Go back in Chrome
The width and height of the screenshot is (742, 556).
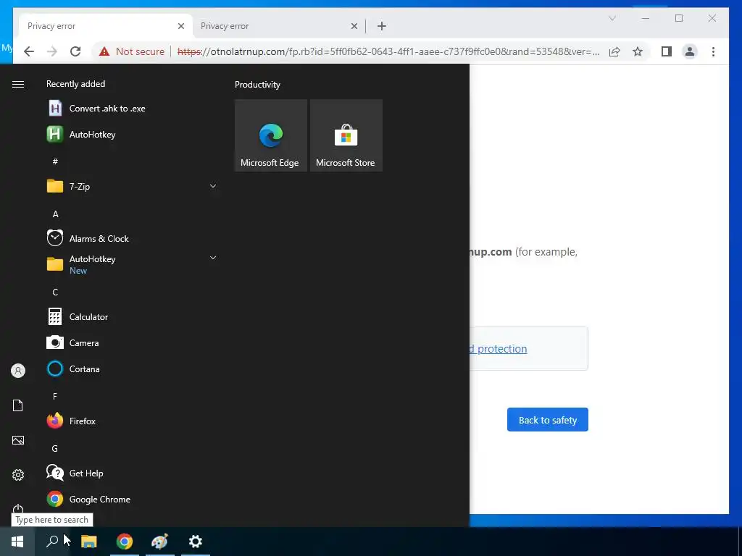click(x=29, y=51)
